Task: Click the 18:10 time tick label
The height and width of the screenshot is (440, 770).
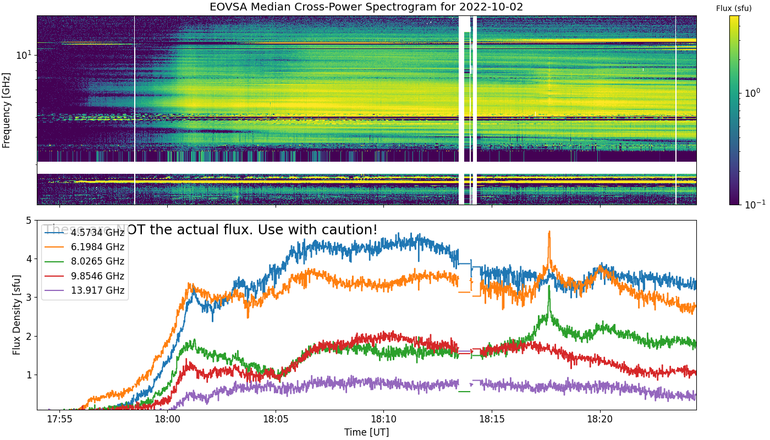Action: tap(383, 419)
